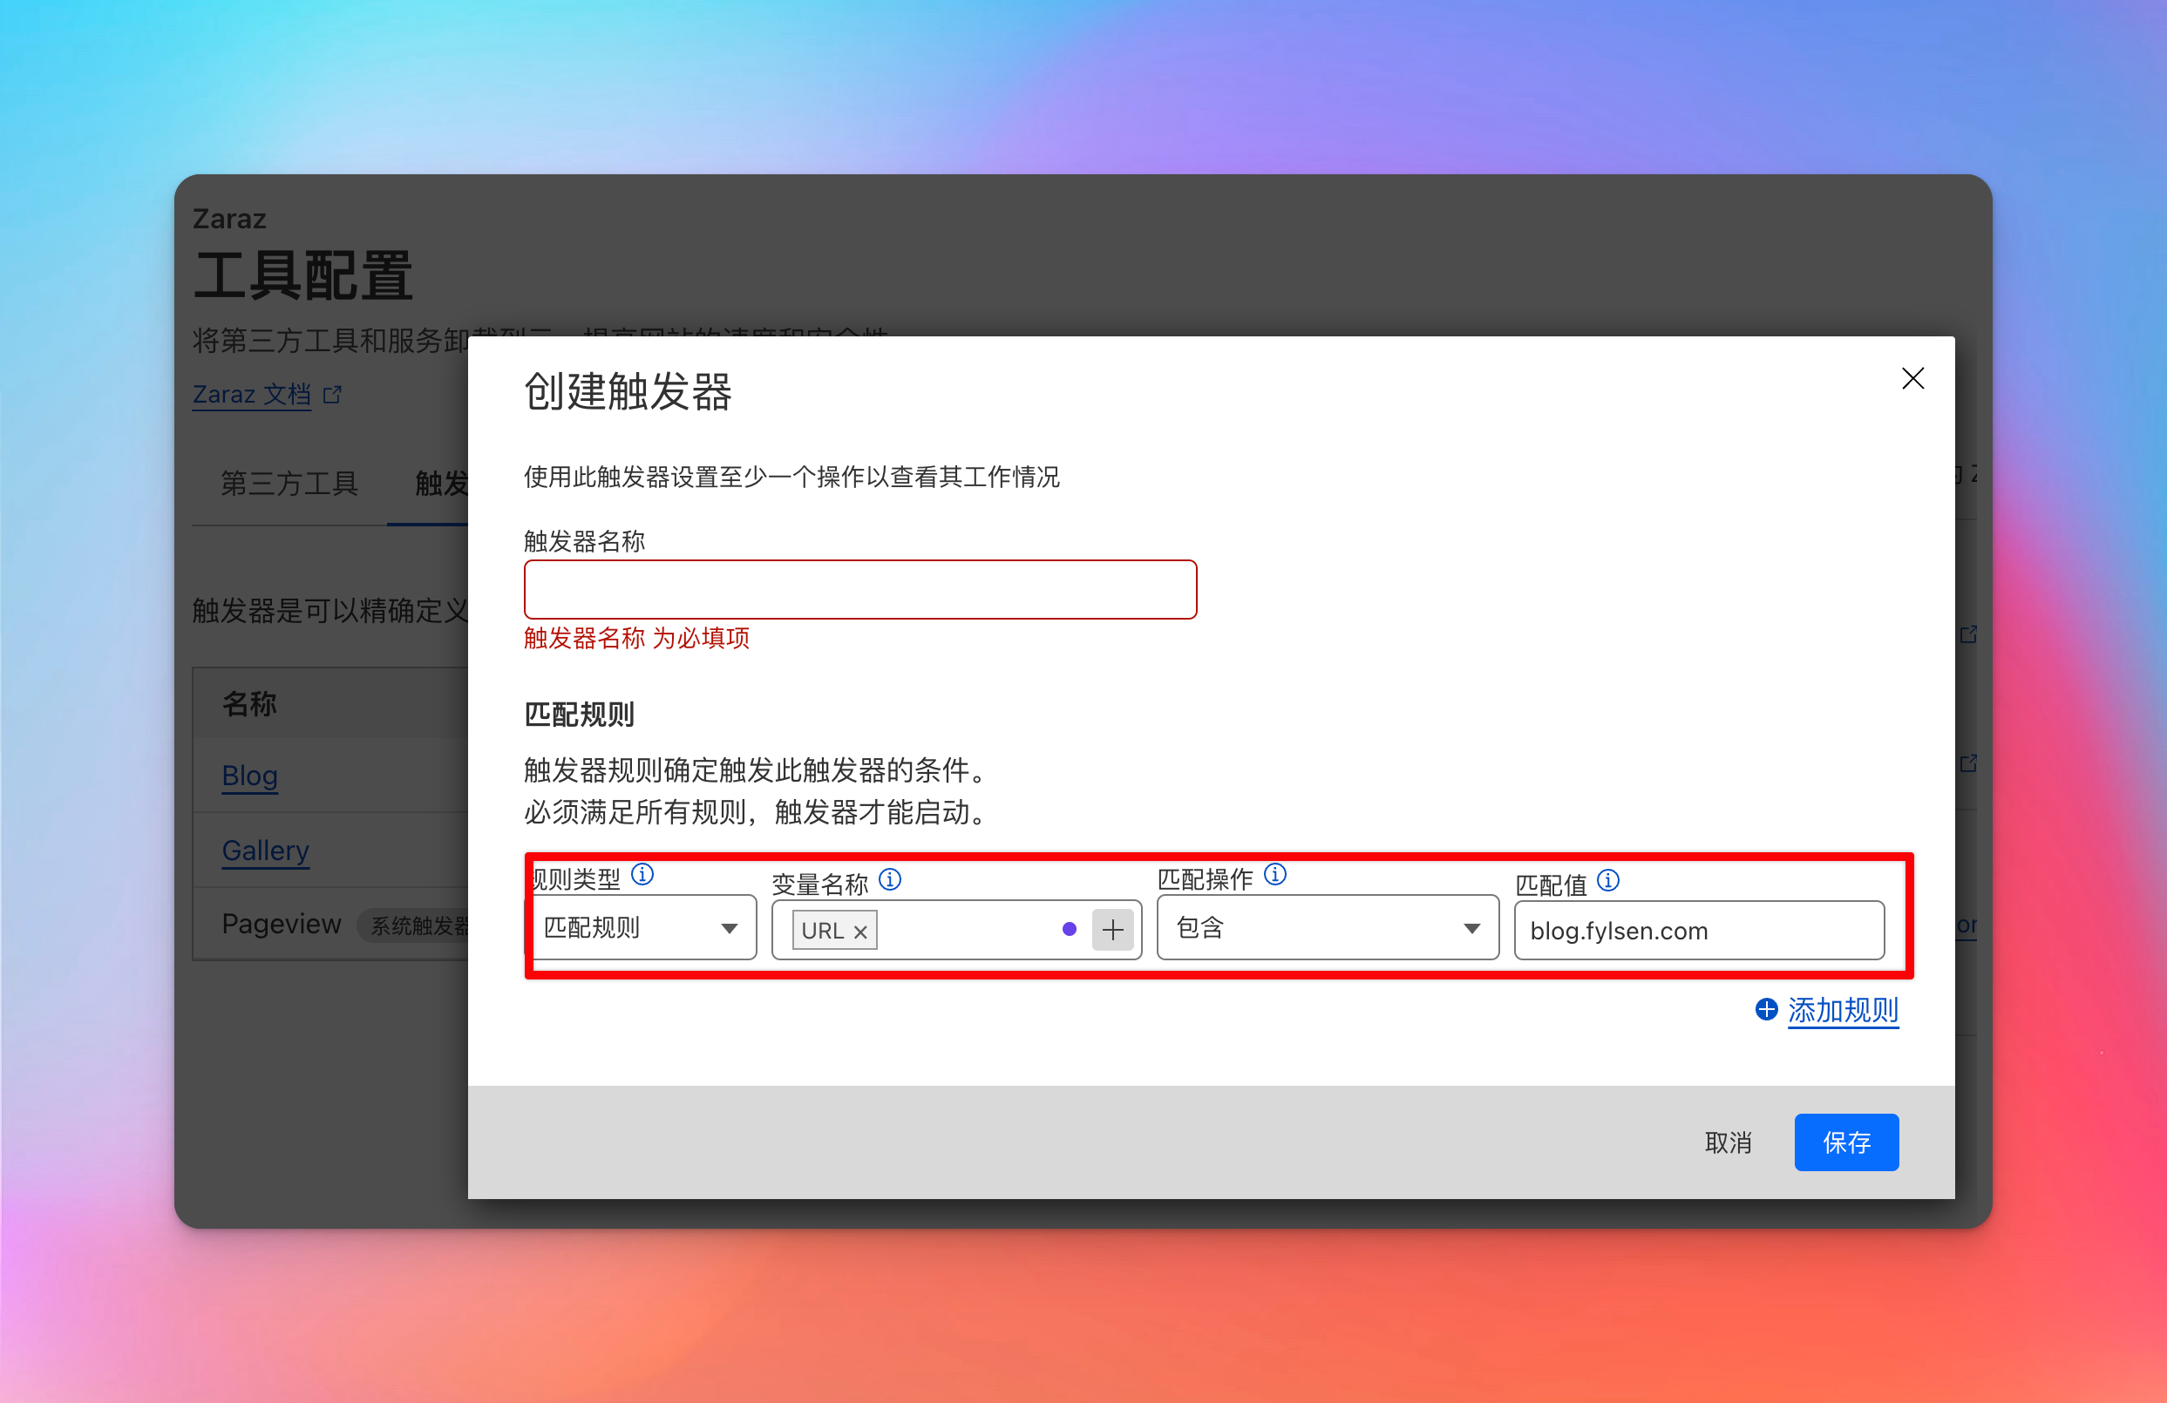Open the 匹配操作 dropdown showing 包含

(1328, 927)
